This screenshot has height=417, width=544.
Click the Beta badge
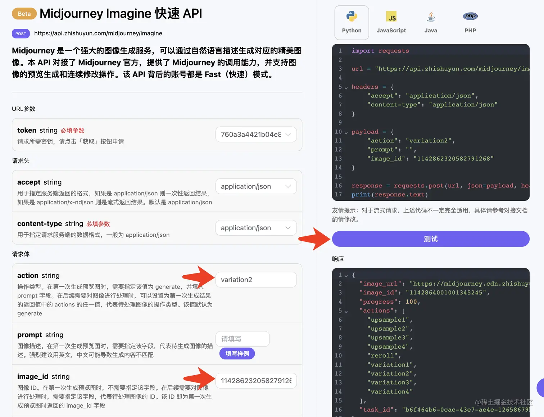(x=24, y=14)
